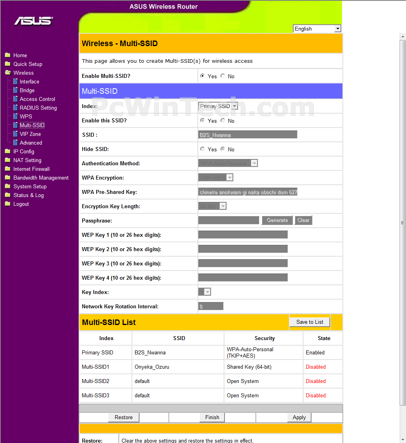The width and height of the screenshot is (406, 443).
Task: Open the Authentication Method dropdown
Action: 228,163
